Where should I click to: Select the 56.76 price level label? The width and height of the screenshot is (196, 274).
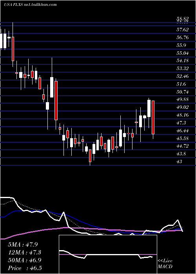pyautogui.click(x=183, y=38)
